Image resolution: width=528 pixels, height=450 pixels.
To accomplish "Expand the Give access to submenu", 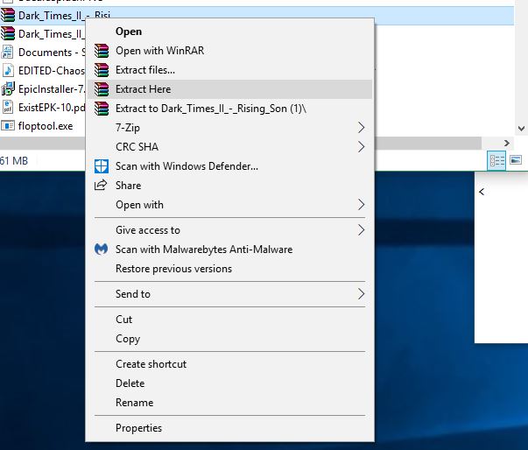I will pos(362,230).
